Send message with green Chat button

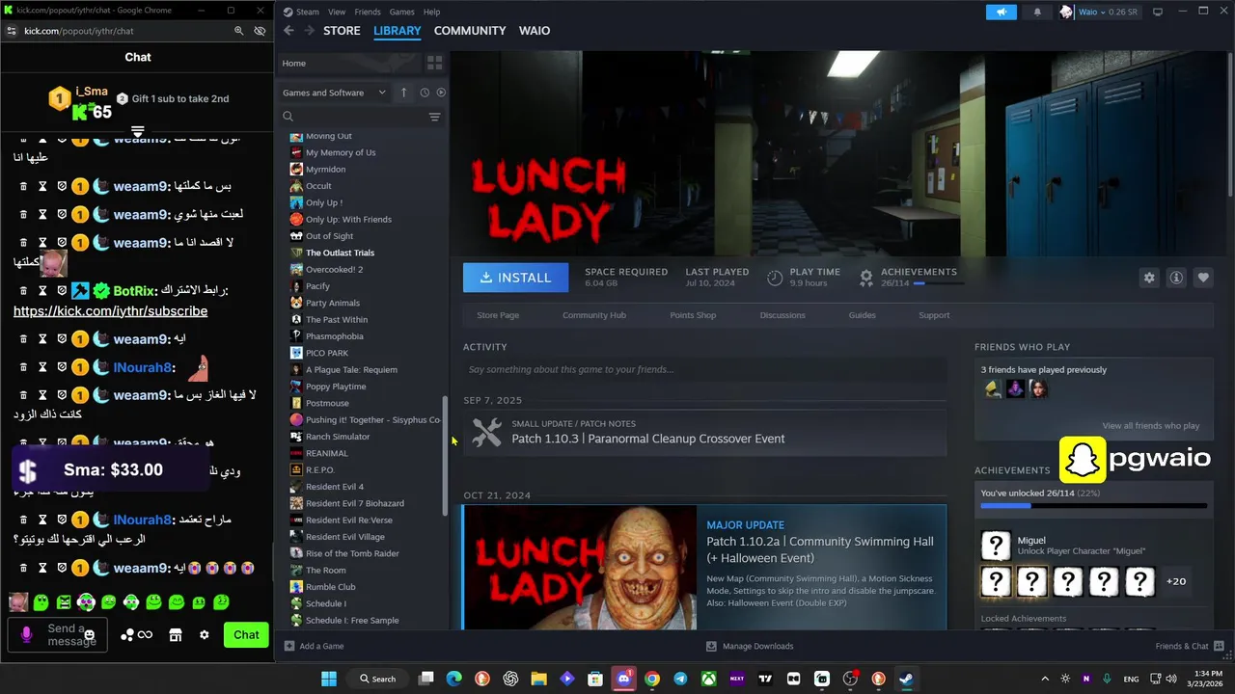[246, 634]
